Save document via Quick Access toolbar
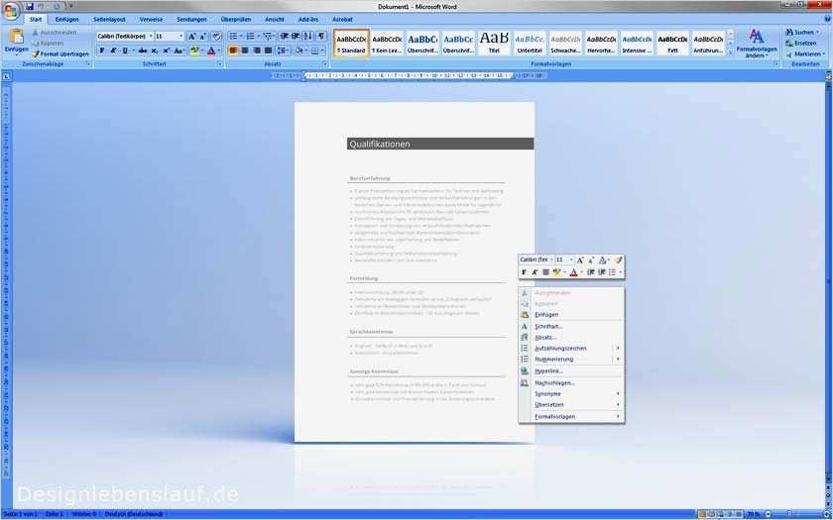This screenshot has height=520, width=833. (x=30, y=6)
